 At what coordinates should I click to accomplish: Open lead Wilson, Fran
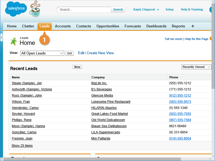[x=21, y=102]
